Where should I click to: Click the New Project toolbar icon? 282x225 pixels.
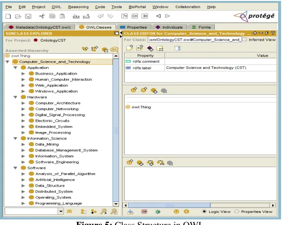coord(8,16)
